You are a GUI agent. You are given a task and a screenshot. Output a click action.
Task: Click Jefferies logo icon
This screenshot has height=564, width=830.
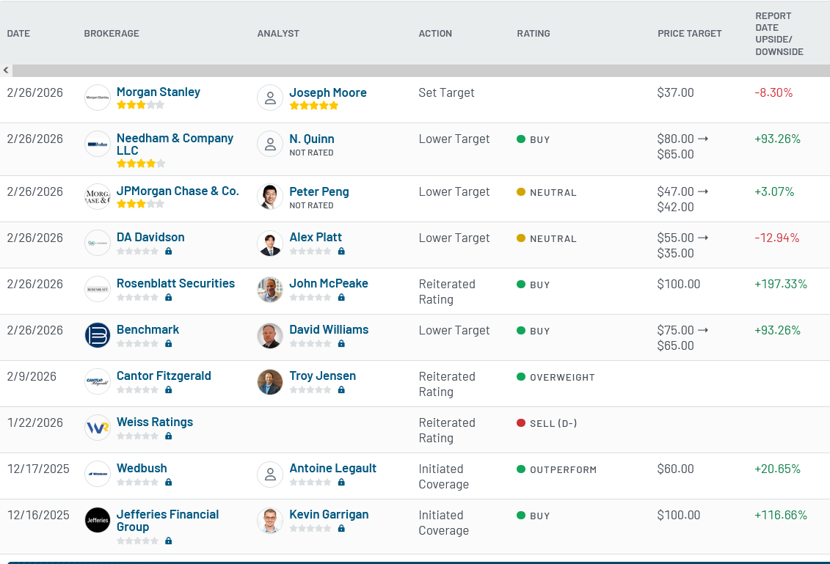click(x=98, y=520)
